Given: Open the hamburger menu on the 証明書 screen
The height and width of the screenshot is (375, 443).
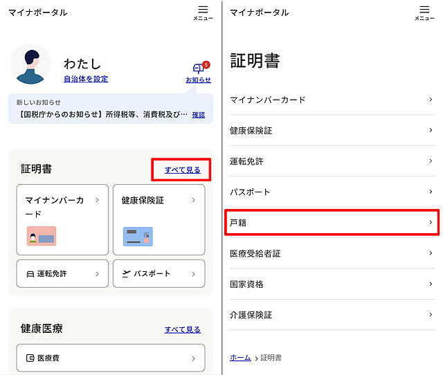Looking at the screenshot, I should tap(424, 13).
